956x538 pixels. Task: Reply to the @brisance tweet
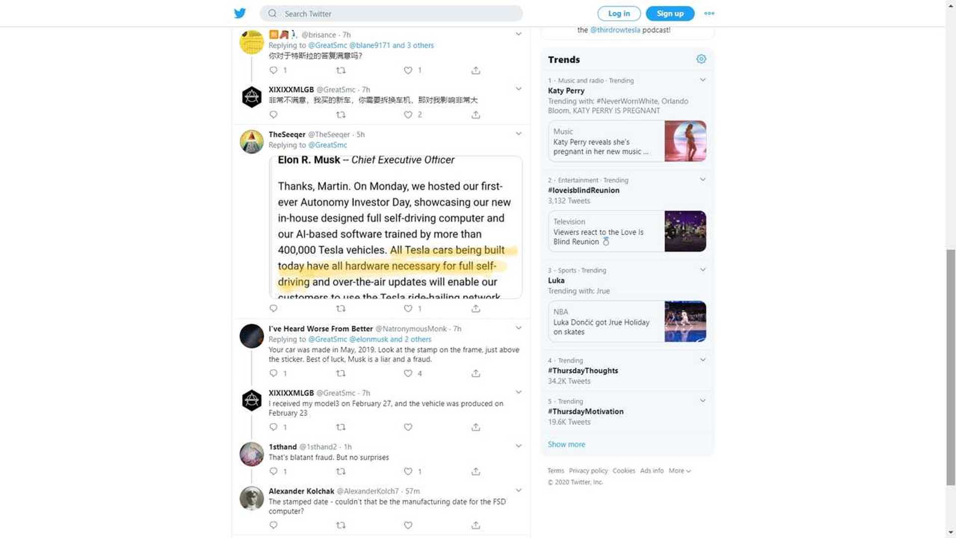tap(273, 70)
